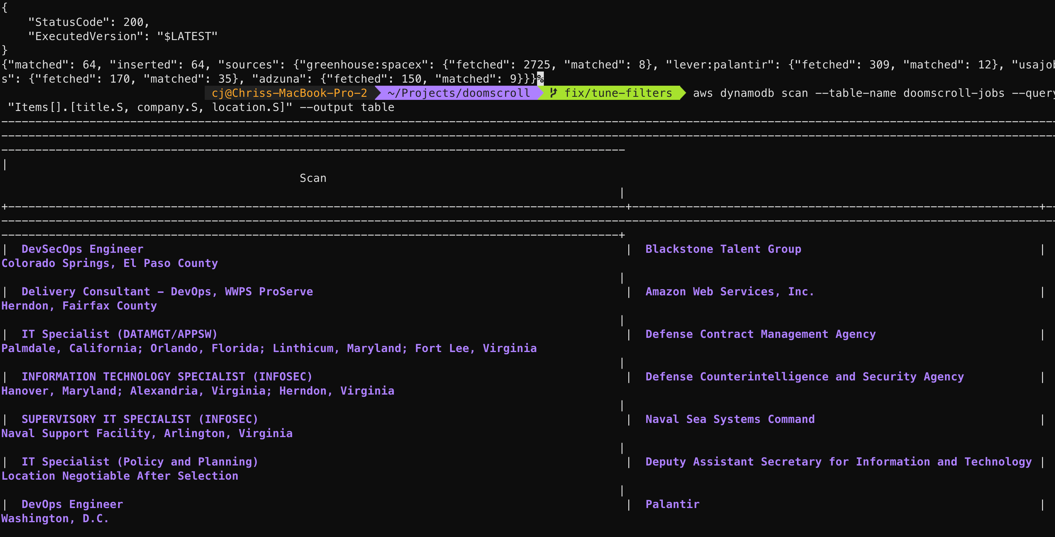The width and height of the screenshot is (1055, 537).
Task: Click Amazon Web Services, Inc. cell
Action: click(x=730, y=292)
